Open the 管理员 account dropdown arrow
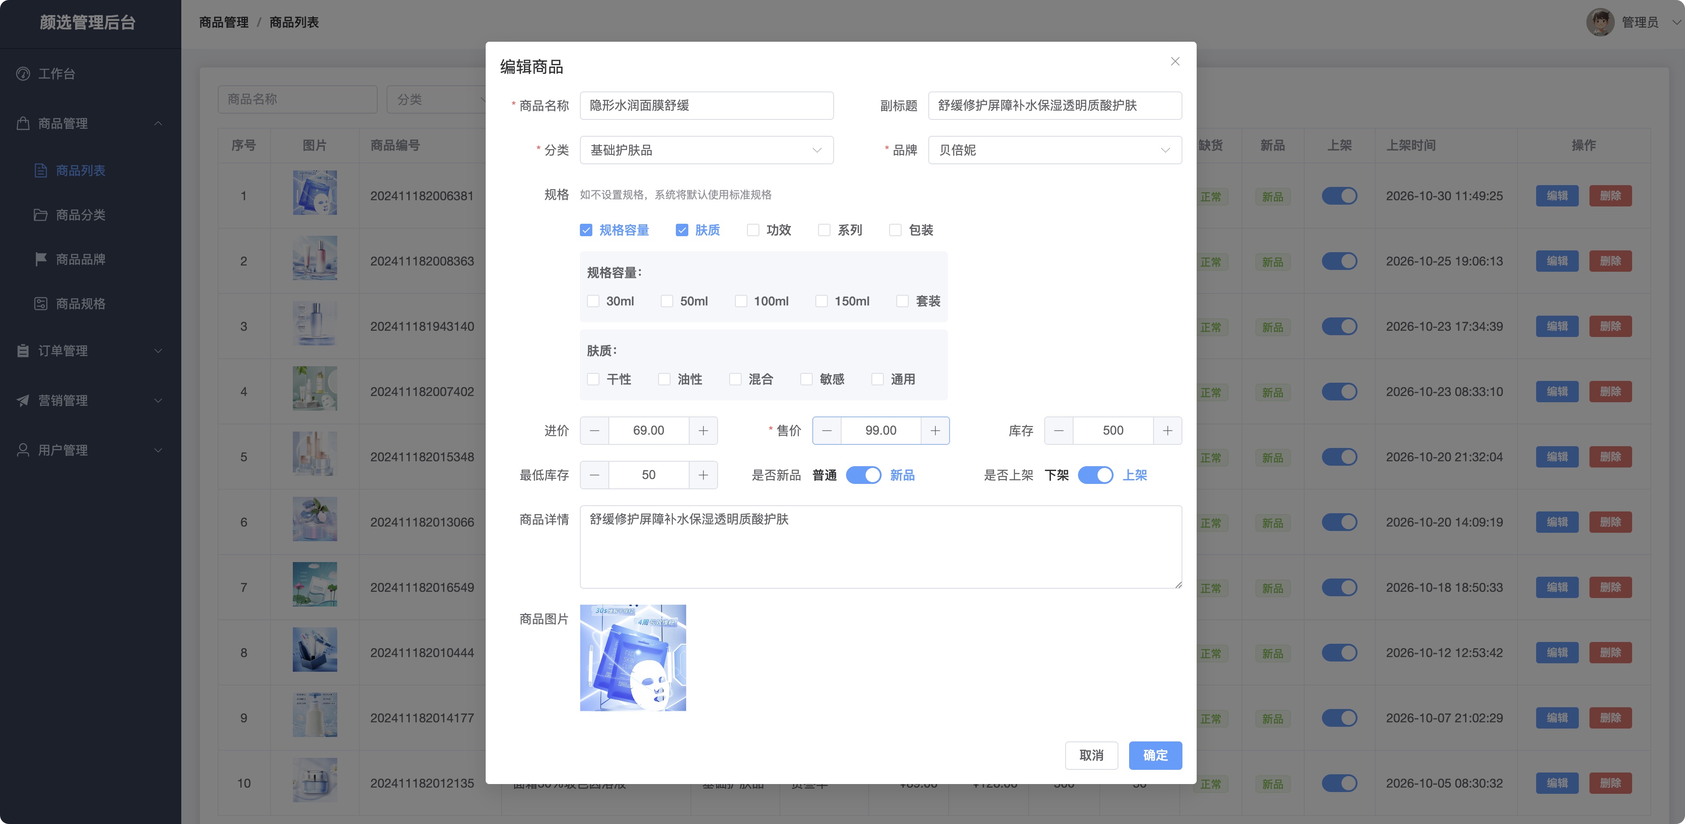1685x824 pixels. 1676,22
